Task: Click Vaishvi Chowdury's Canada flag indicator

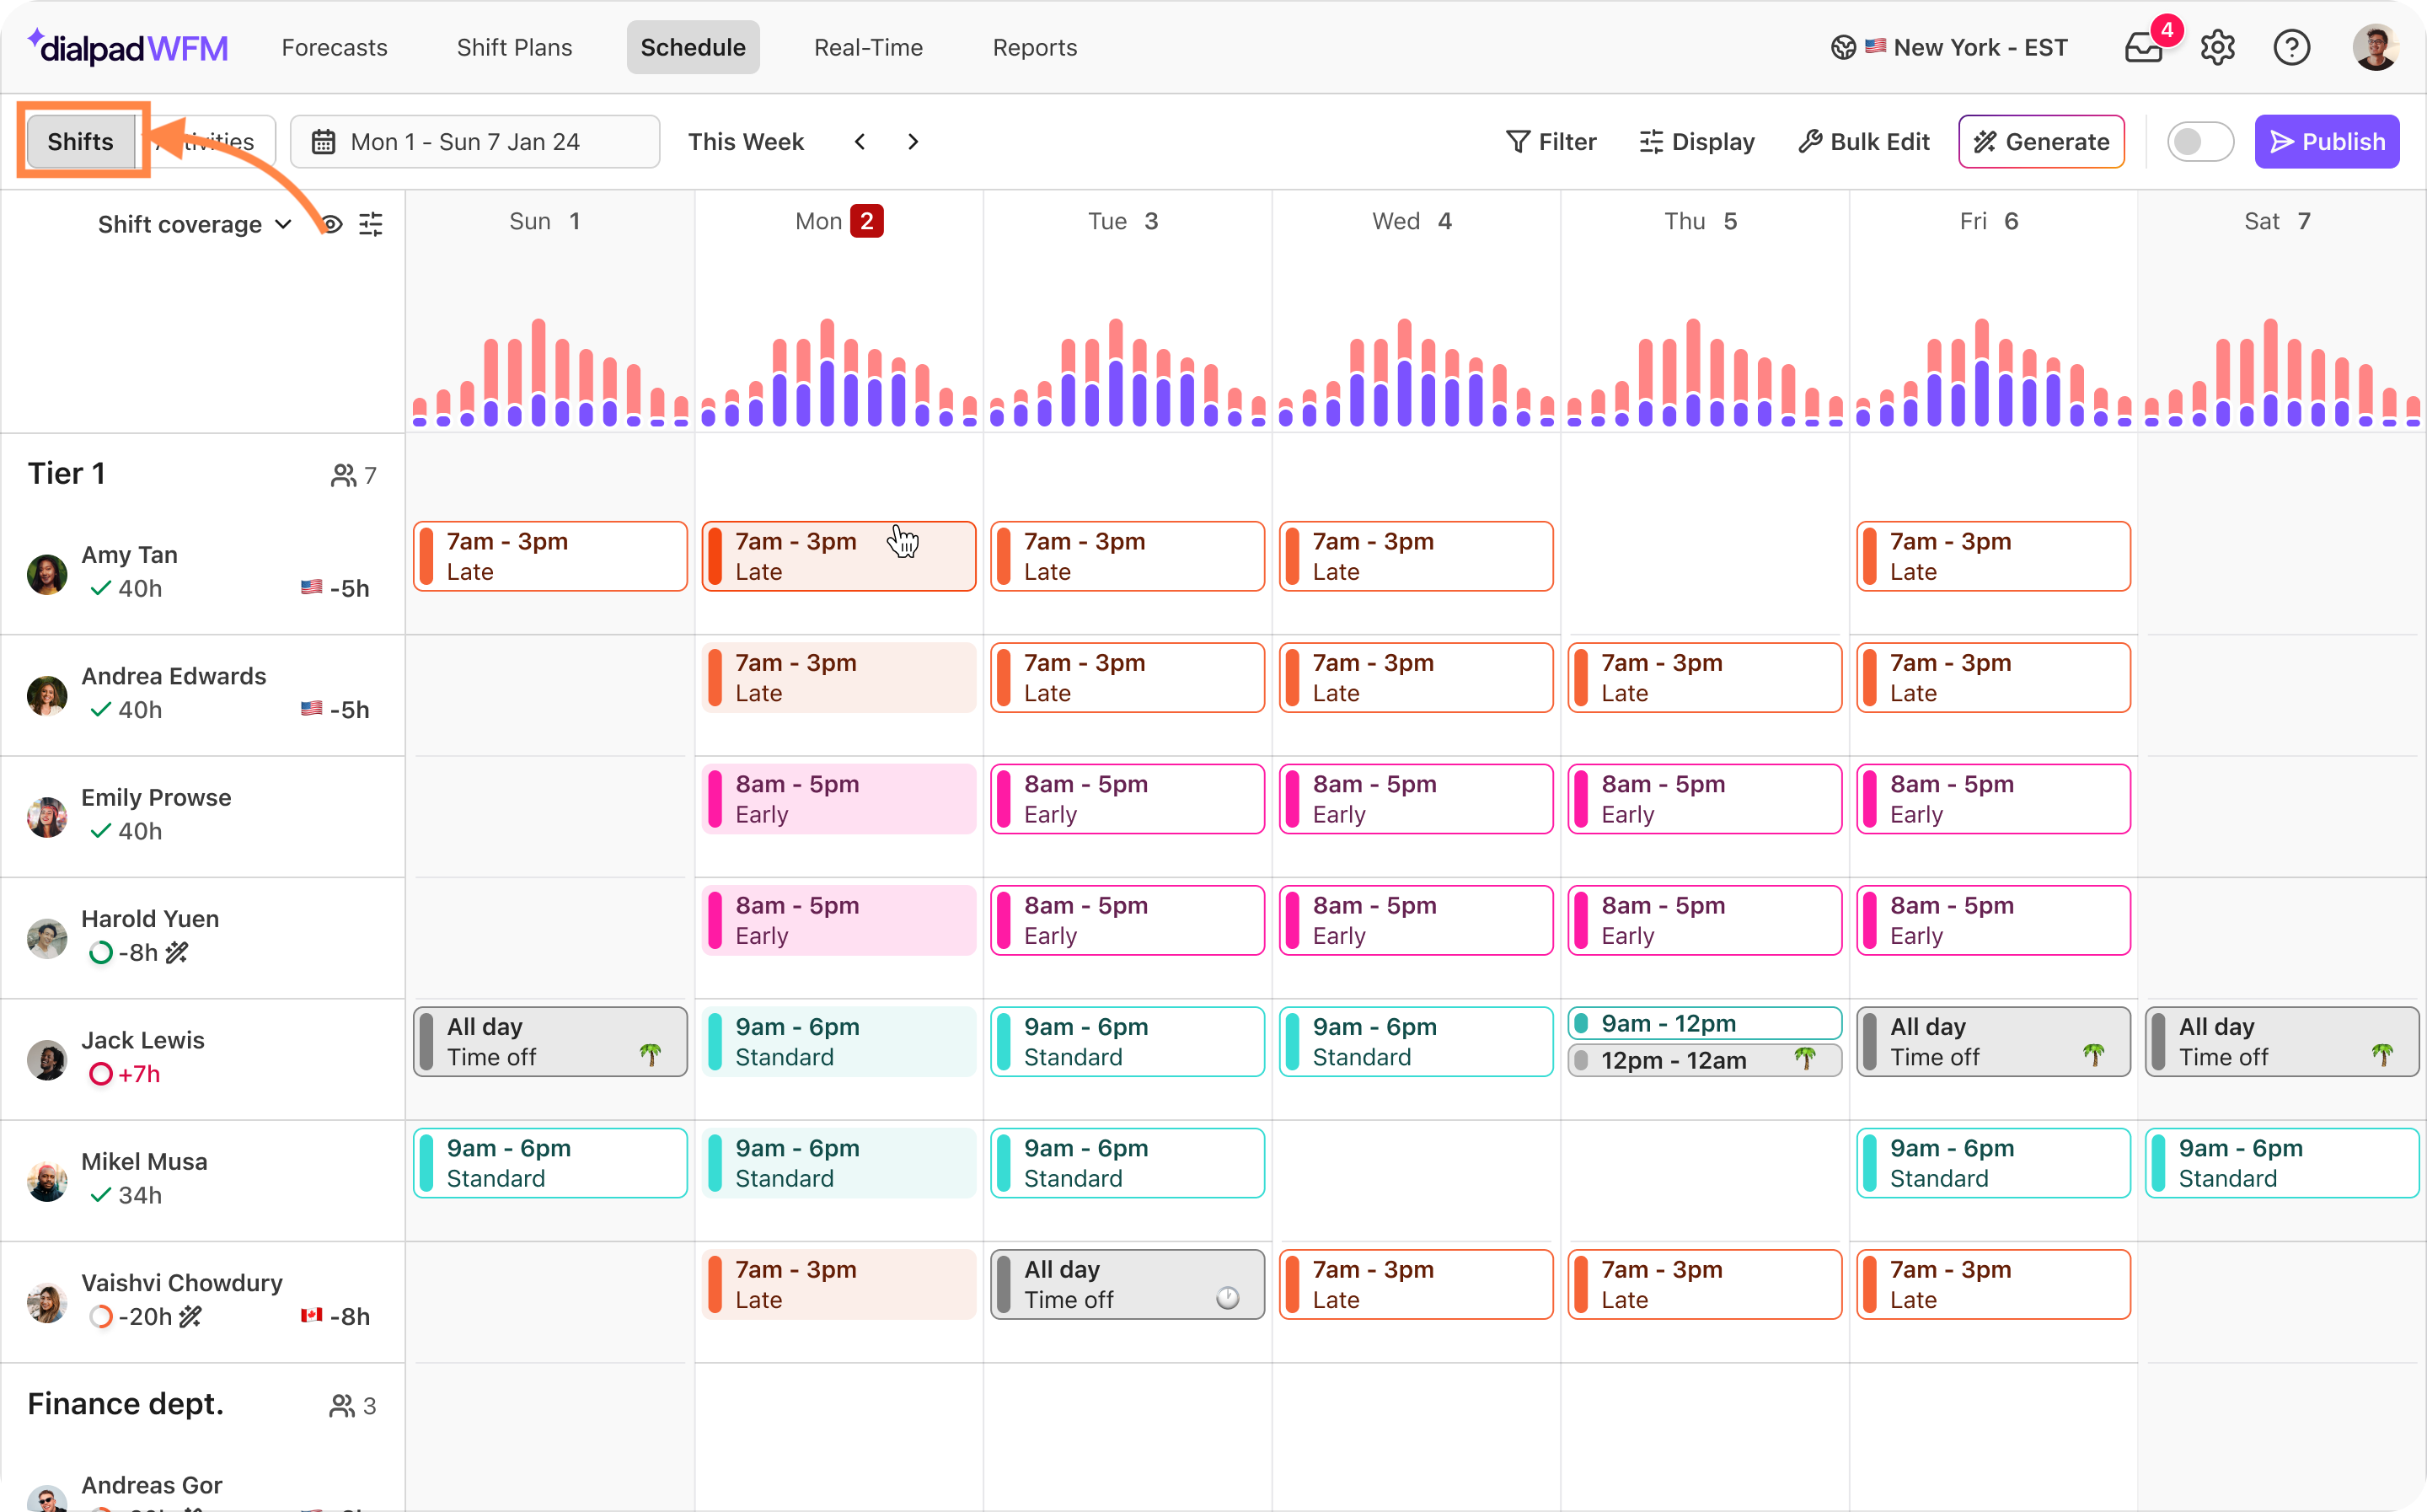Action: point(312,1315)
